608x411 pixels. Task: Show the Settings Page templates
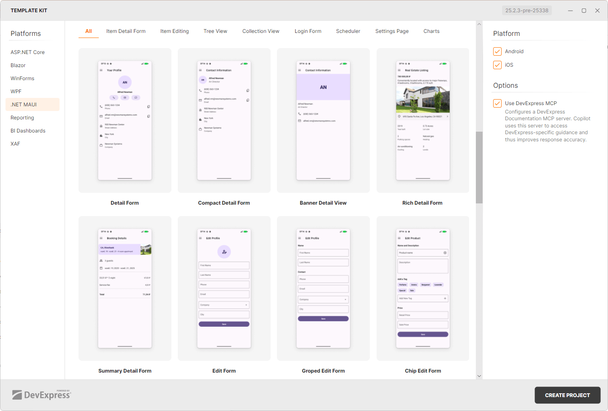391,31
